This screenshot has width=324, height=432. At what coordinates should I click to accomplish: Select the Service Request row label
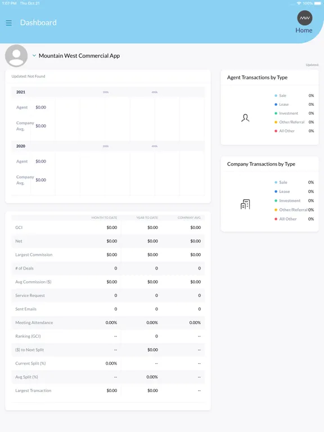coord(30,295)
